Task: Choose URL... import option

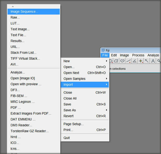Action: (34, 47)
